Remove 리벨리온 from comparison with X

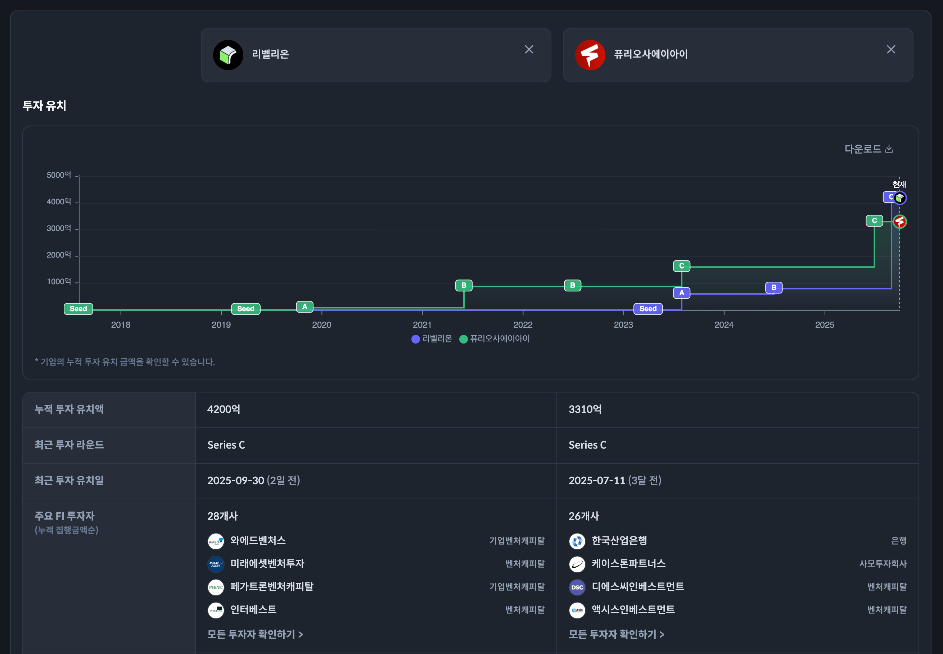tap(529, 50)
